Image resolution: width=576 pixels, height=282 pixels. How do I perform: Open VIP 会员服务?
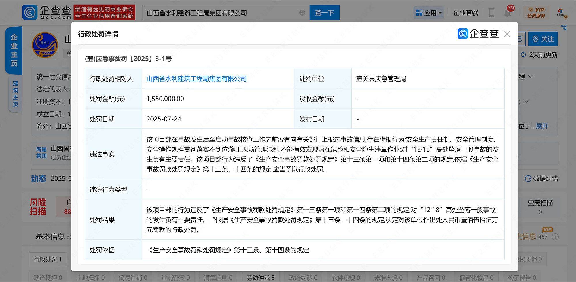coord(536,13)
